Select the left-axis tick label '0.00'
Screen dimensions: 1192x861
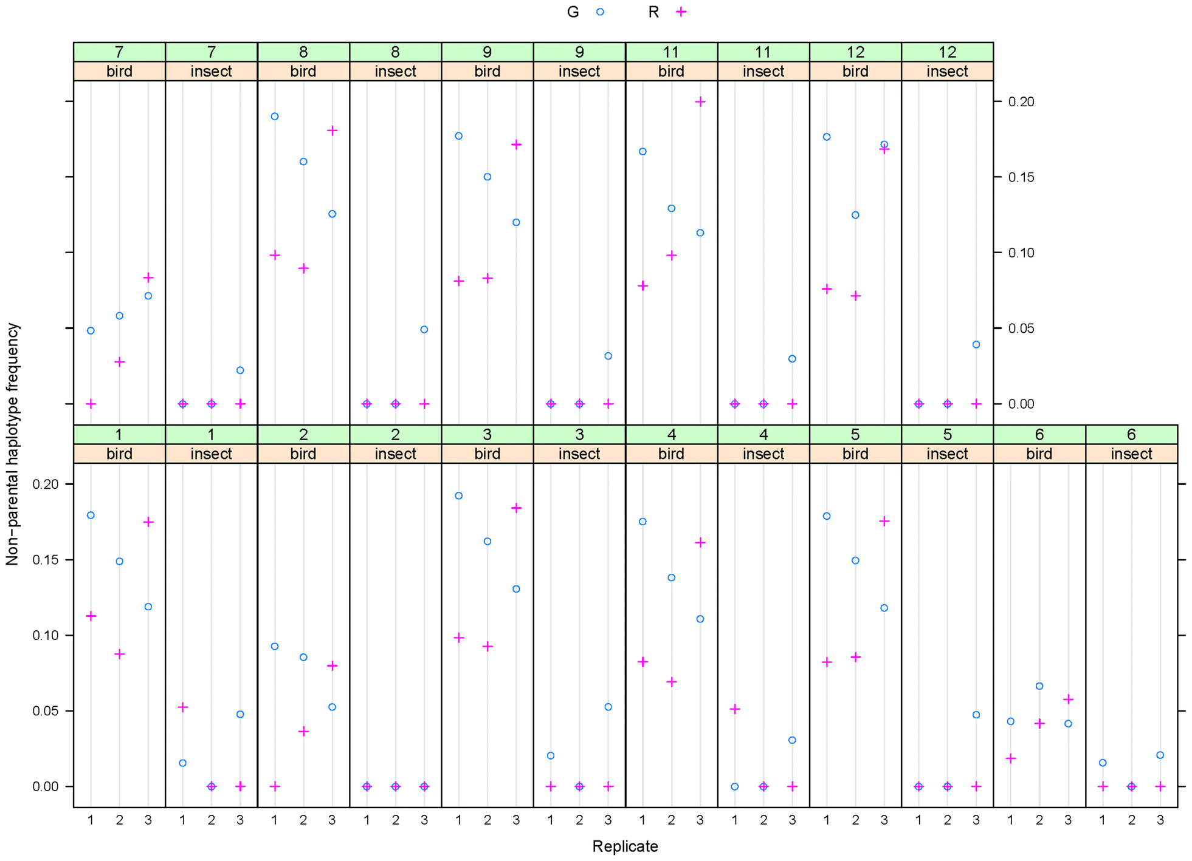pos(46,786)
